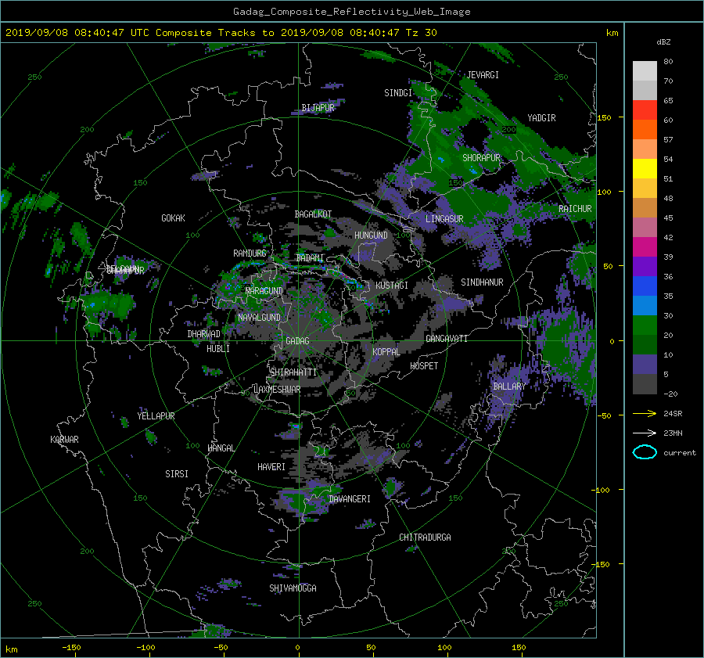
Task: Click the GANGAVATI label
Action: click(447, 339)
